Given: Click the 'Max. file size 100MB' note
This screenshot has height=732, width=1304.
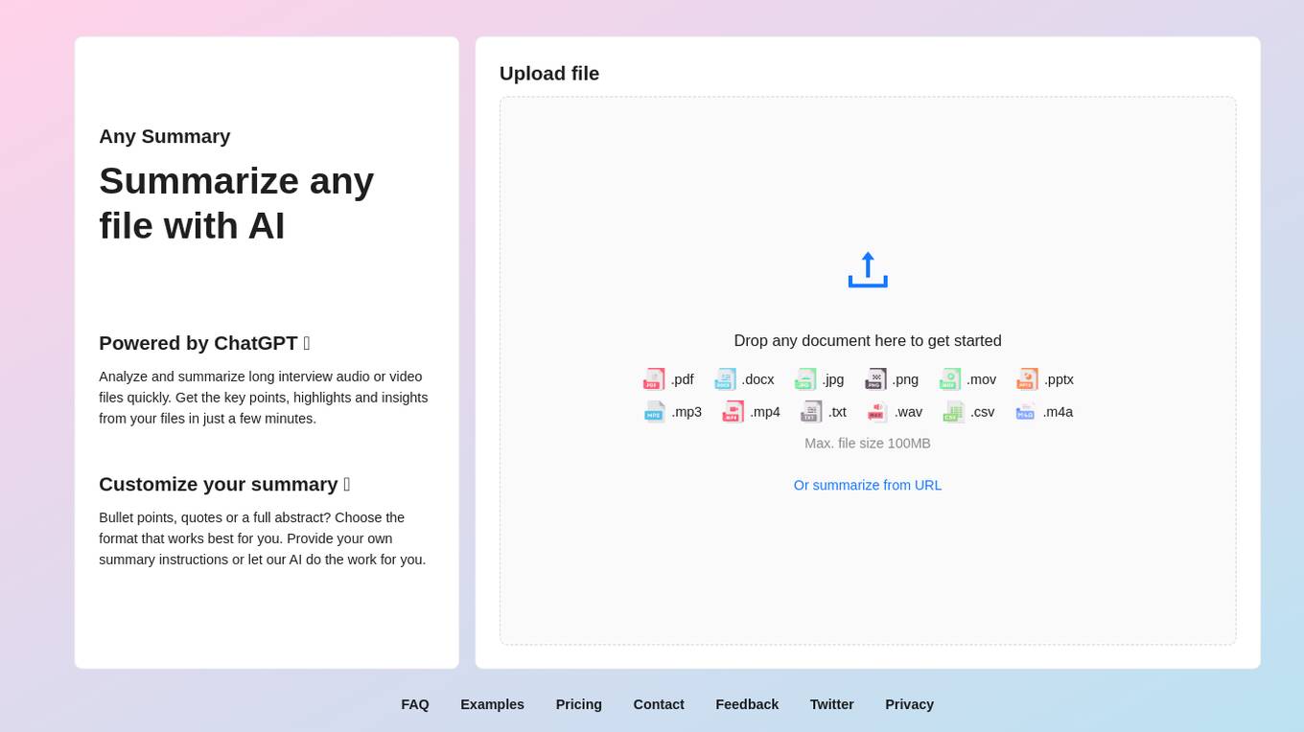Looking at the screenshot, I should tap(868, 444).
